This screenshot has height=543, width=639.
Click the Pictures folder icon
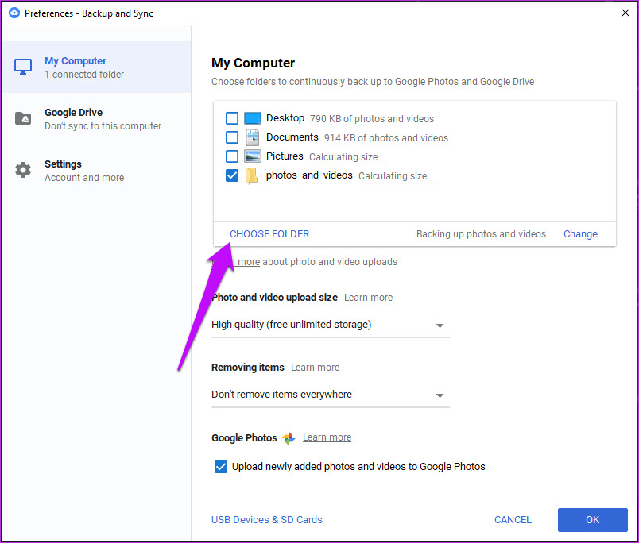253,156
